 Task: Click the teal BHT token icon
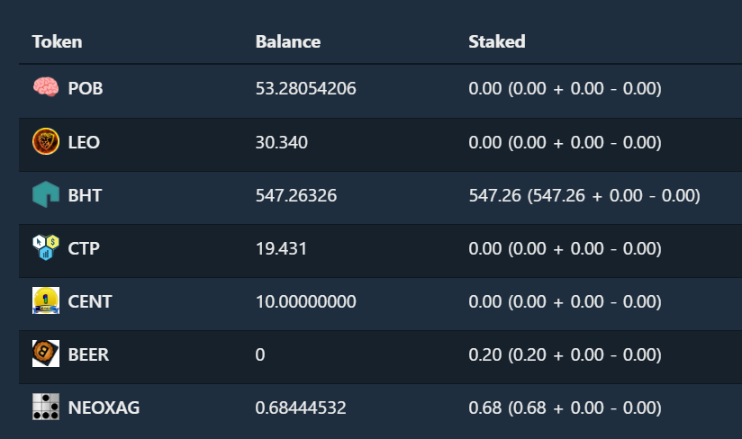(x=46, y=194)
